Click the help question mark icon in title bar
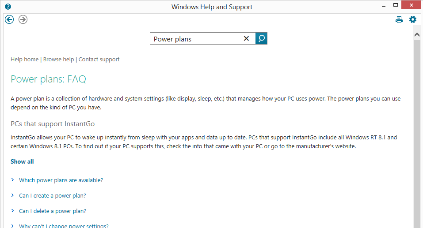The image size is (423, 228). (8, 7)
